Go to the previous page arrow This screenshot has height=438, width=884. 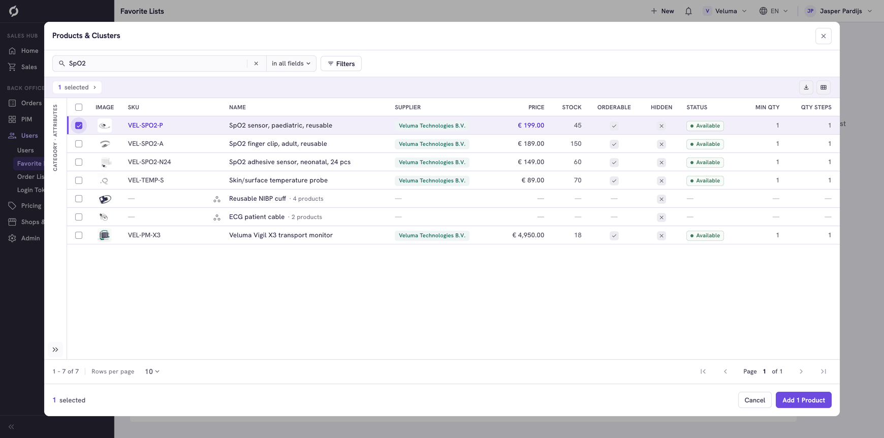(725, 371)
